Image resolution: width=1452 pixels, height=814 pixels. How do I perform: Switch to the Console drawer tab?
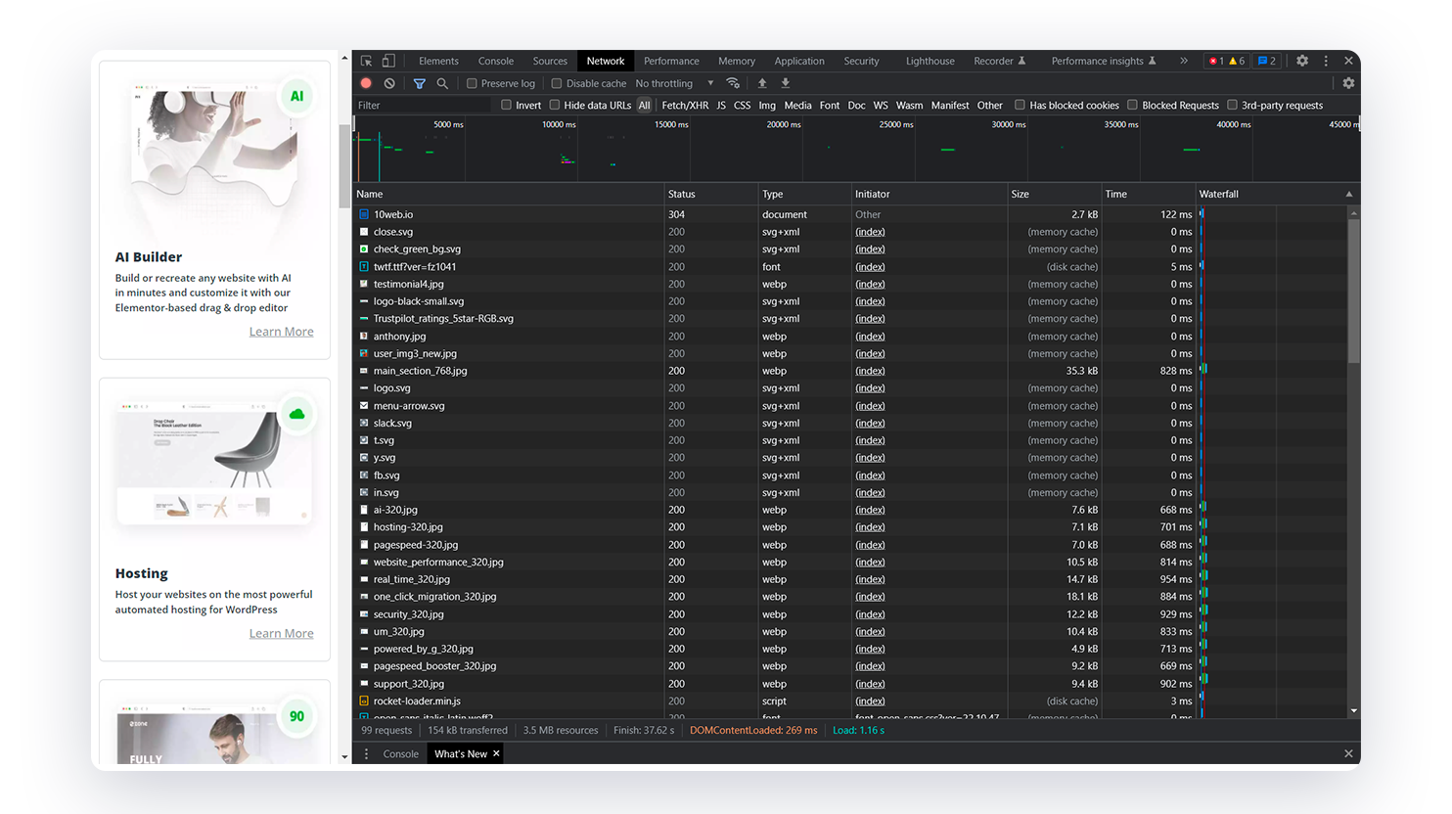coord(400,753)
